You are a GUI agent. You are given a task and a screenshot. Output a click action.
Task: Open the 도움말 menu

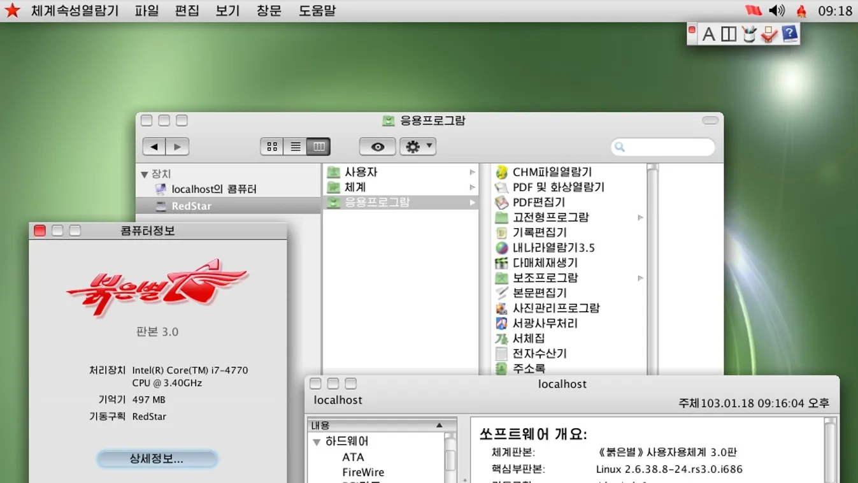point(317,11)
